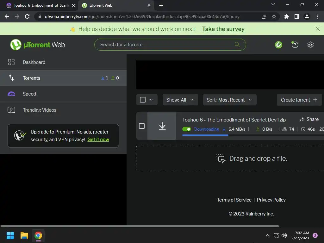This screenshot has width=324, height=243.
Task: Open the green speed boost icon
Action: (x=278, y=45)
